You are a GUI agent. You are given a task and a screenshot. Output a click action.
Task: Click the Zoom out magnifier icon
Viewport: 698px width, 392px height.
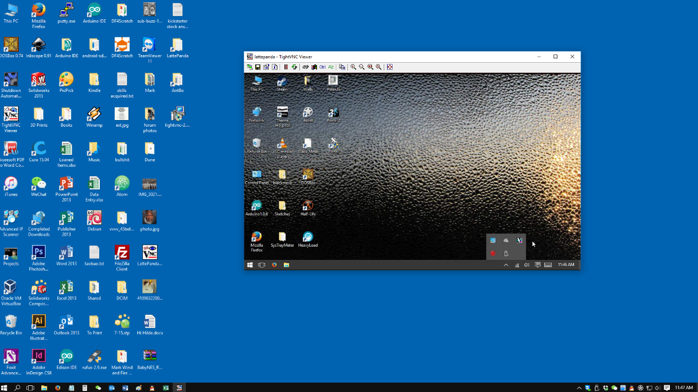362,67
